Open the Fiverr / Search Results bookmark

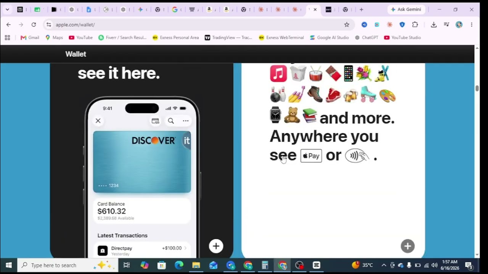tap(122, 37)
